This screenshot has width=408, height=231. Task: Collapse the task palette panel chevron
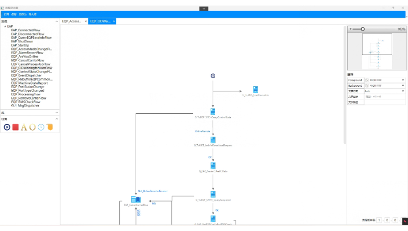point(57,119)
